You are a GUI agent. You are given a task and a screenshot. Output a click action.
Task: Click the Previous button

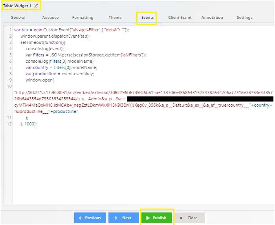(x=90, y=218)
